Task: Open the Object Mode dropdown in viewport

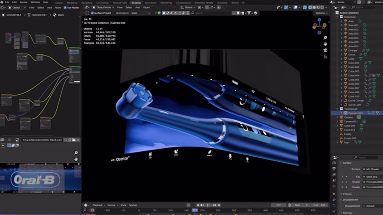Action: coord(103,8)
